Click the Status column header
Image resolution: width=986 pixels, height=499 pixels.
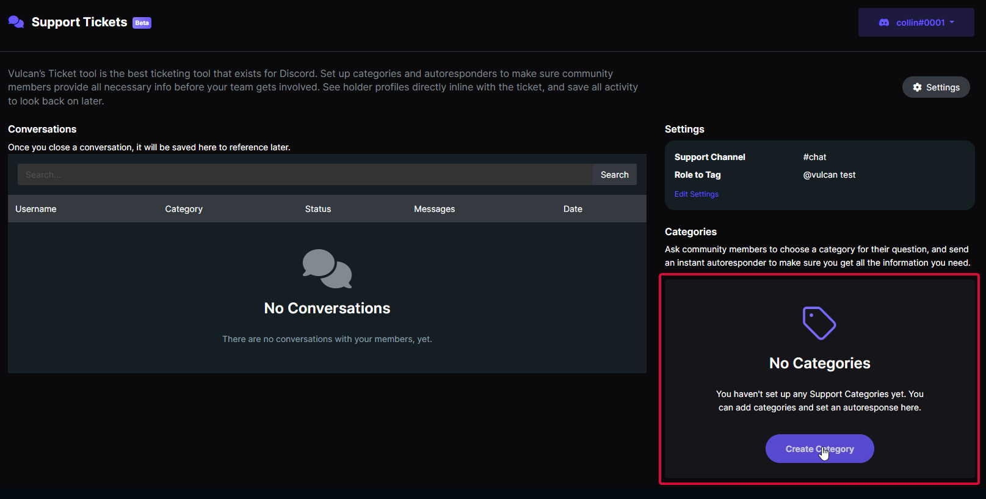(318, 209)
